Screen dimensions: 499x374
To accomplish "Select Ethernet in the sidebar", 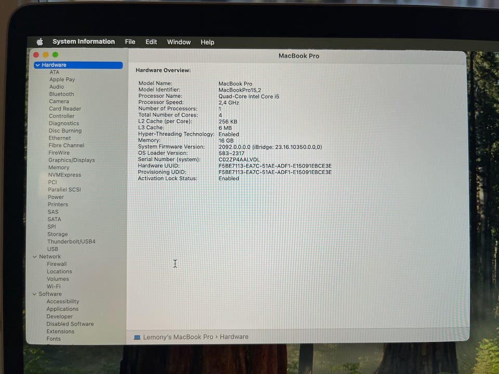I will (x=60, y=138).
